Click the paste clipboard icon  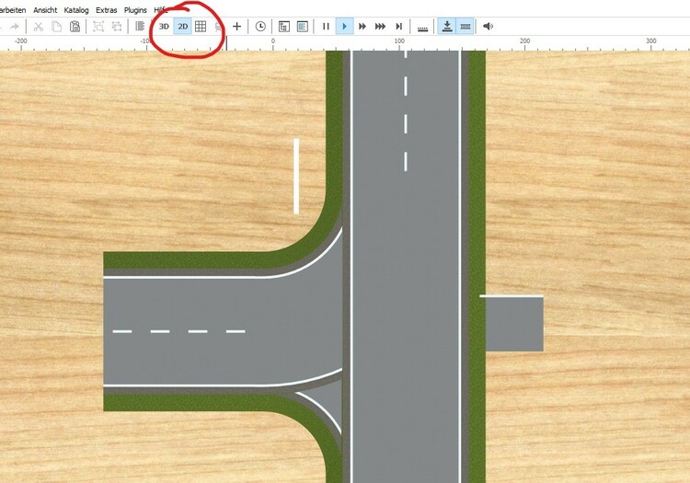point(75,27)
